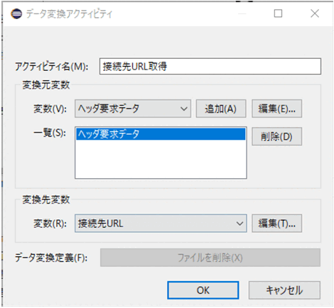Click the 削除(D) button
The image size is (334, 308).
tap(276, 136)
